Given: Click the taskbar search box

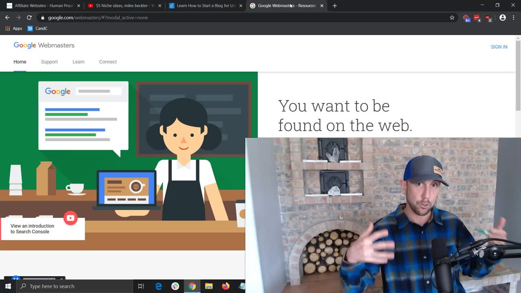Looking at the screenshot, I should coord(75,286).
